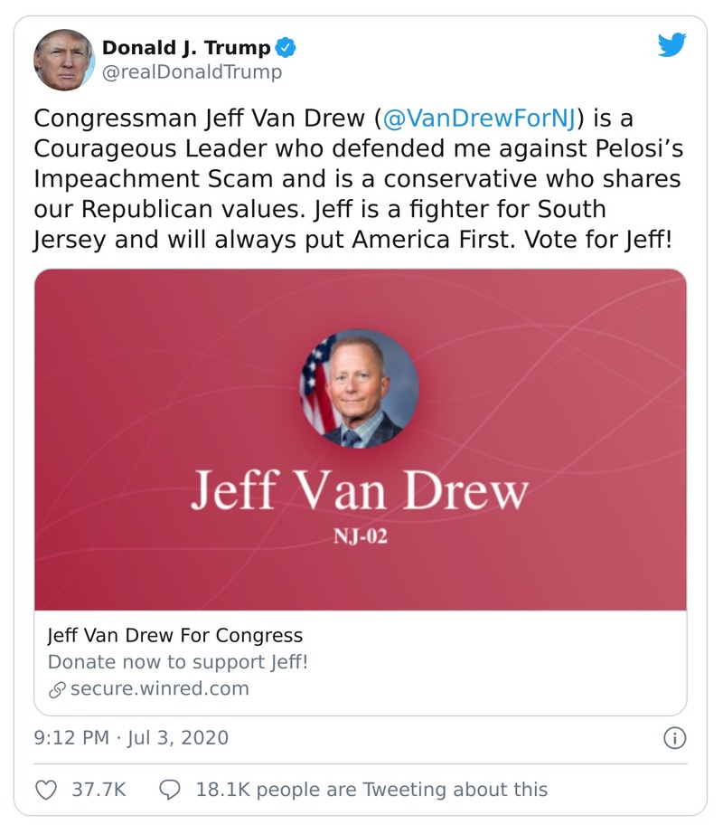Click the Donald J. Trump display name
The image size is (723, 834).
(x=186, y=48)
